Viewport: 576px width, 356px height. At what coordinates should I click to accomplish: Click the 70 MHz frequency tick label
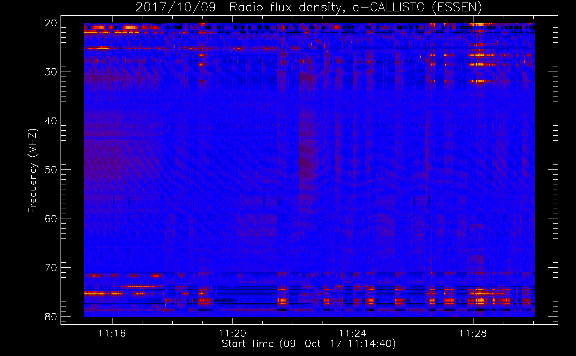[x=51, y=268]
